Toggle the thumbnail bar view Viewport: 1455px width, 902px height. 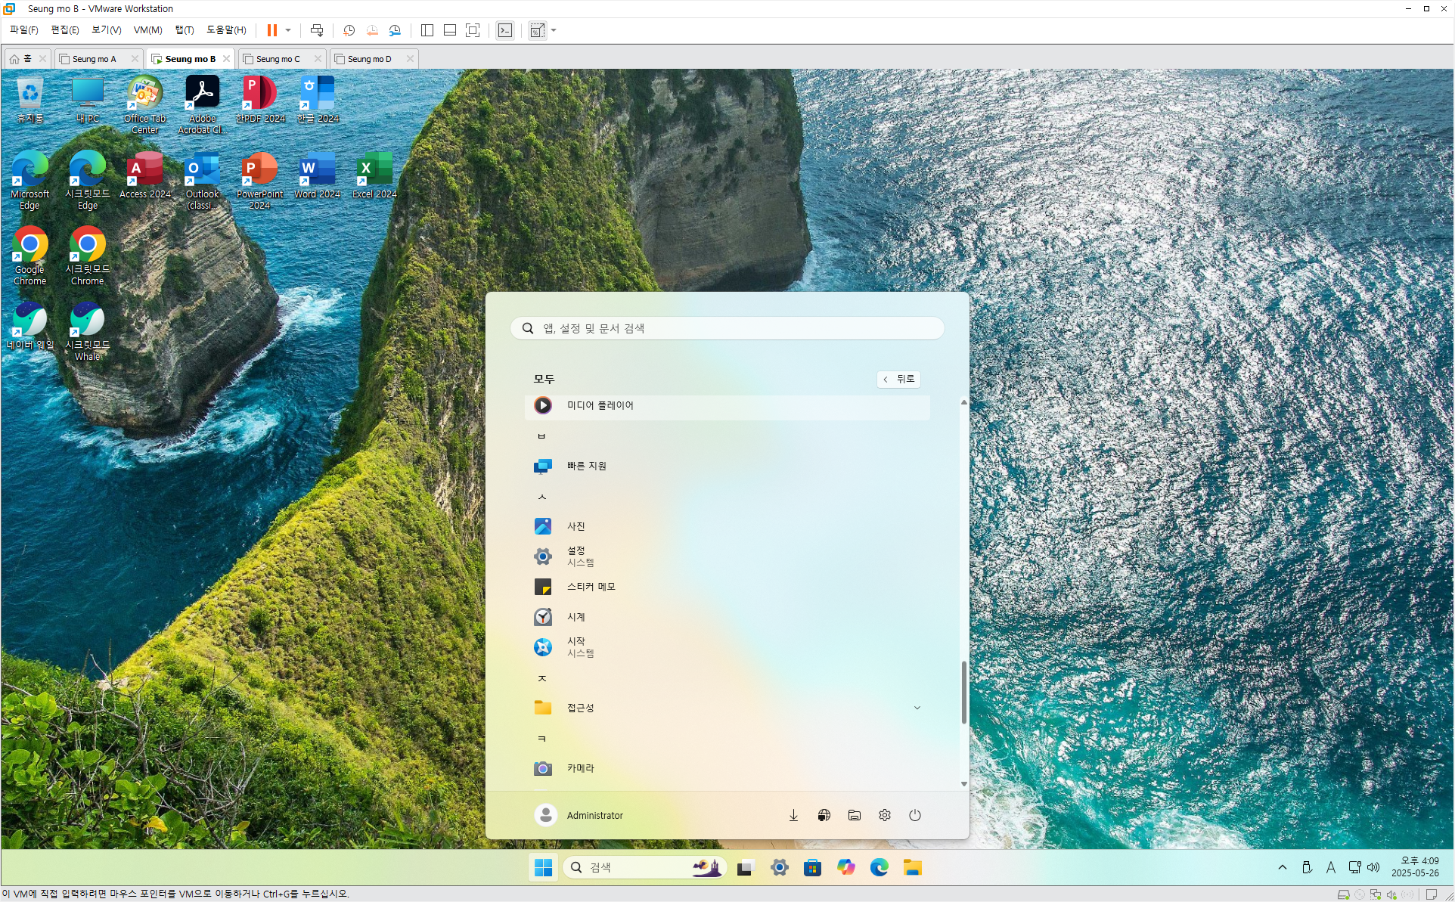tap(450, 30)
